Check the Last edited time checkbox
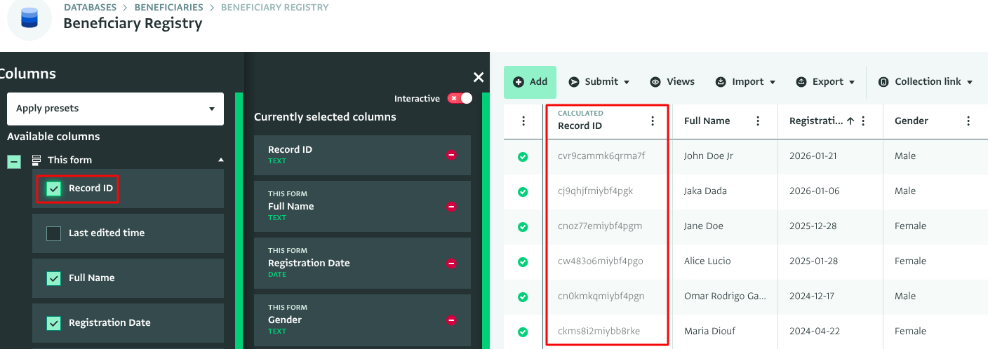The height and width of the screenshot is (349, 988). (54, 233)
